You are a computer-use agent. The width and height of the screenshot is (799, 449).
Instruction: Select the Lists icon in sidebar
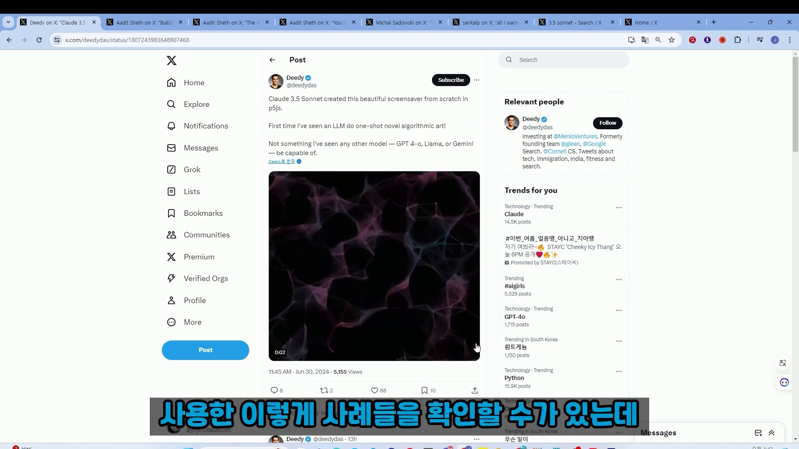tap(171, 191)
